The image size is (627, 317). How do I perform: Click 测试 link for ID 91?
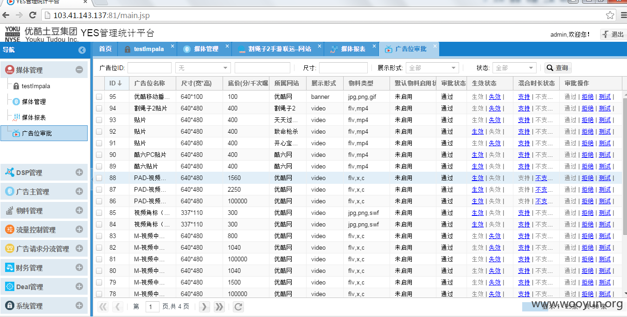(x=605, y=143)
